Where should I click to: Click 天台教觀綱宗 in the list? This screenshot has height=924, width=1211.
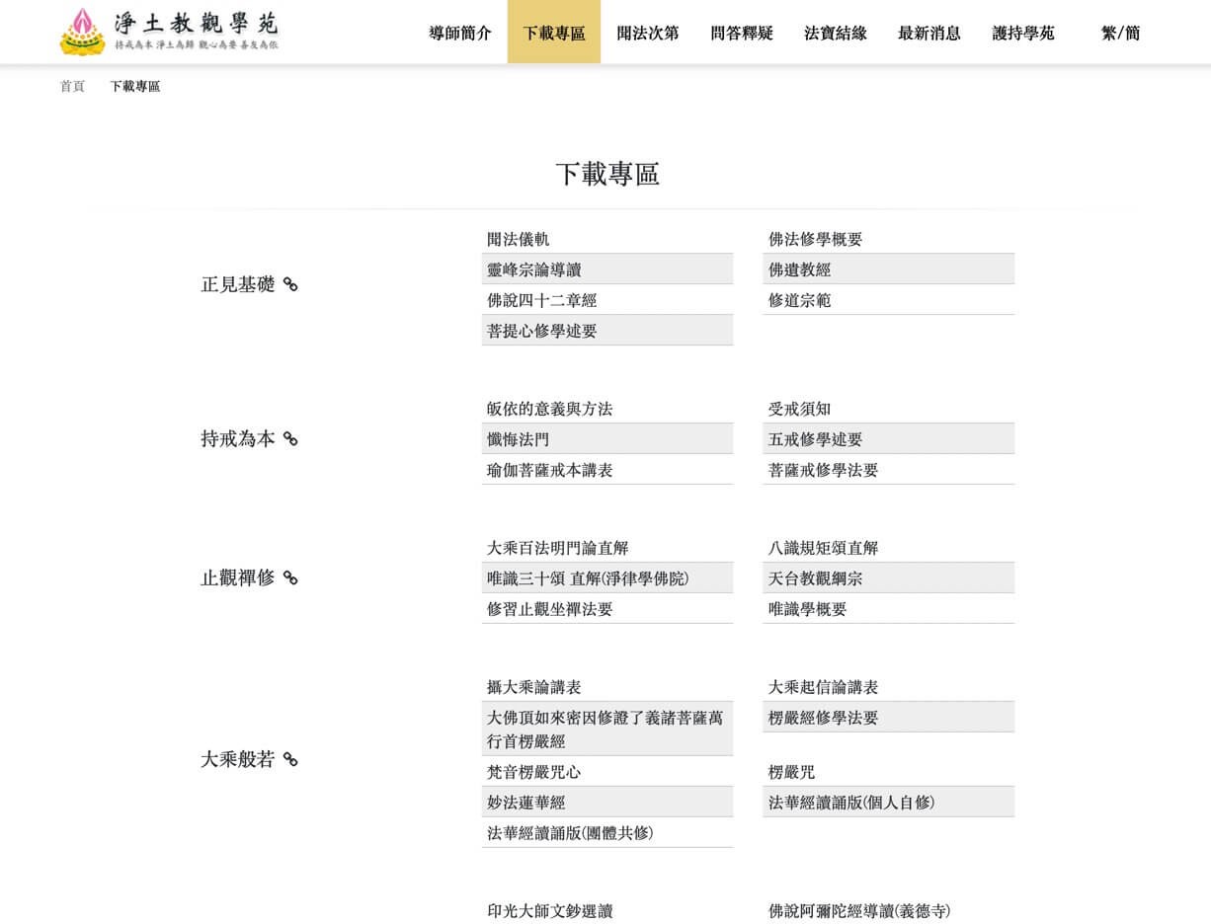pyautogui.click(x=815, y=578)
